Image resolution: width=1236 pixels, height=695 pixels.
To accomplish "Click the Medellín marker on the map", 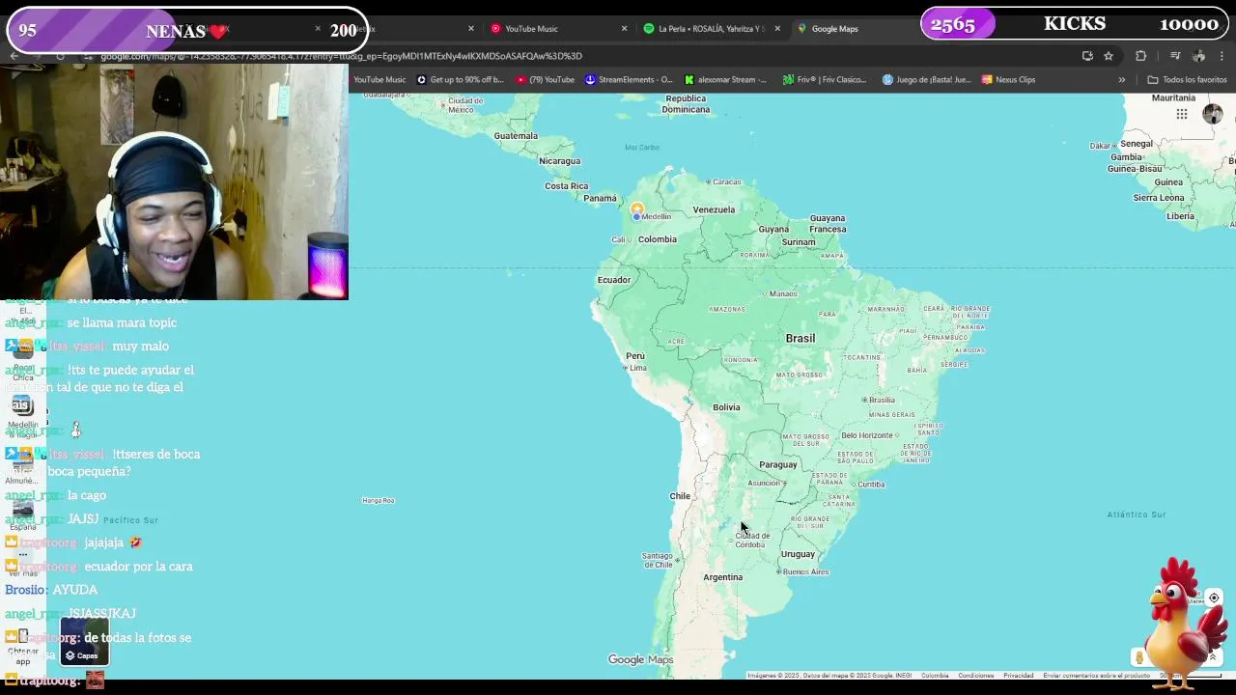I will click(x=636, y=209).
